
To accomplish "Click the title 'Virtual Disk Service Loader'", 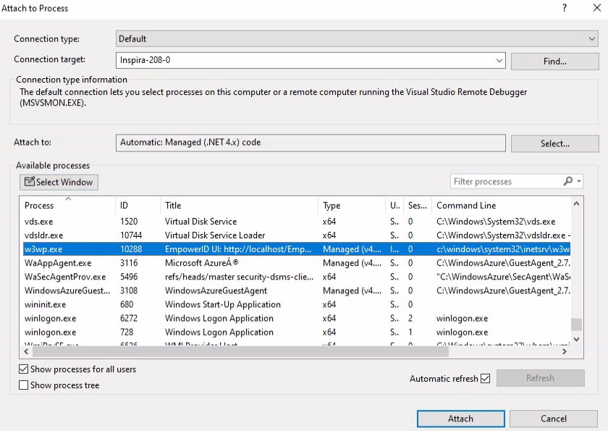I will [x=215, y=235].
